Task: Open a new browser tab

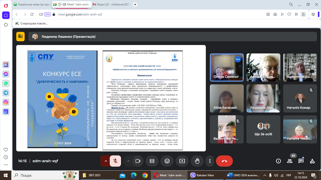Action: point(135,4)
